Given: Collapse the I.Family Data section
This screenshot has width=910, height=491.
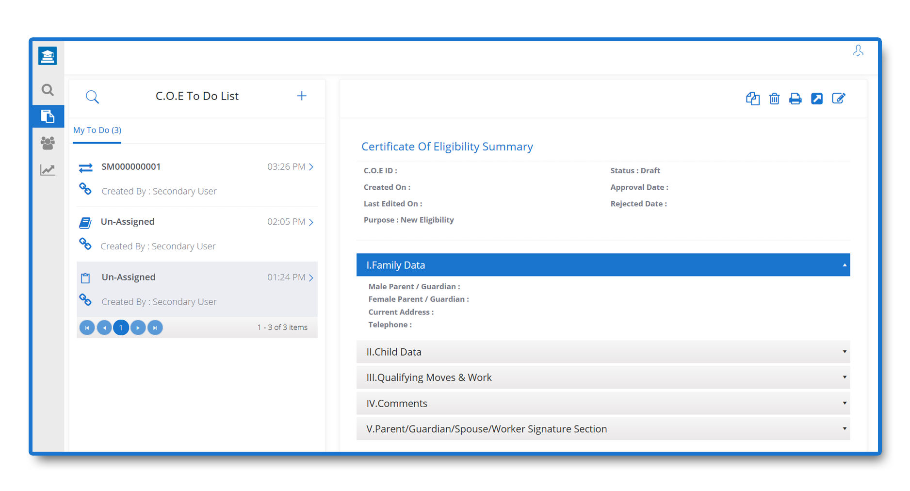Looking at the screenshot, I should click(x=603, y=265).
